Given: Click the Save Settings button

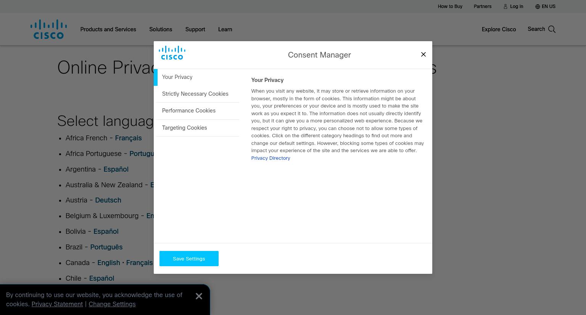Looking at the screenshot, I should (189, 259).
